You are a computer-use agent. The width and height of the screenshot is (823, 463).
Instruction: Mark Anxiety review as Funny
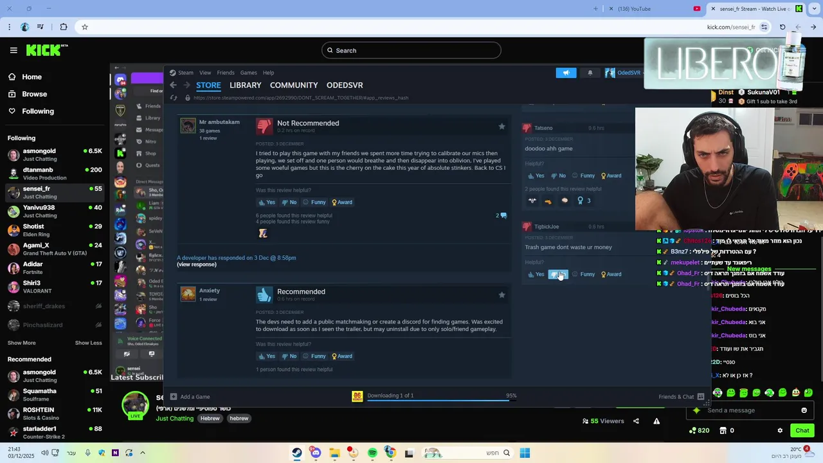(x=314, y=356)
